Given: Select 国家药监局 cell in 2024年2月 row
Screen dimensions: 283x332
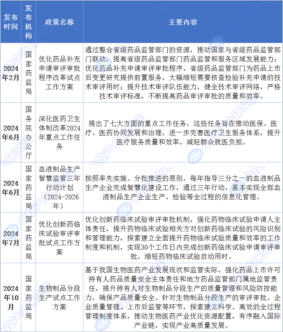Looking at the screenshot, I should click(29, 73).
